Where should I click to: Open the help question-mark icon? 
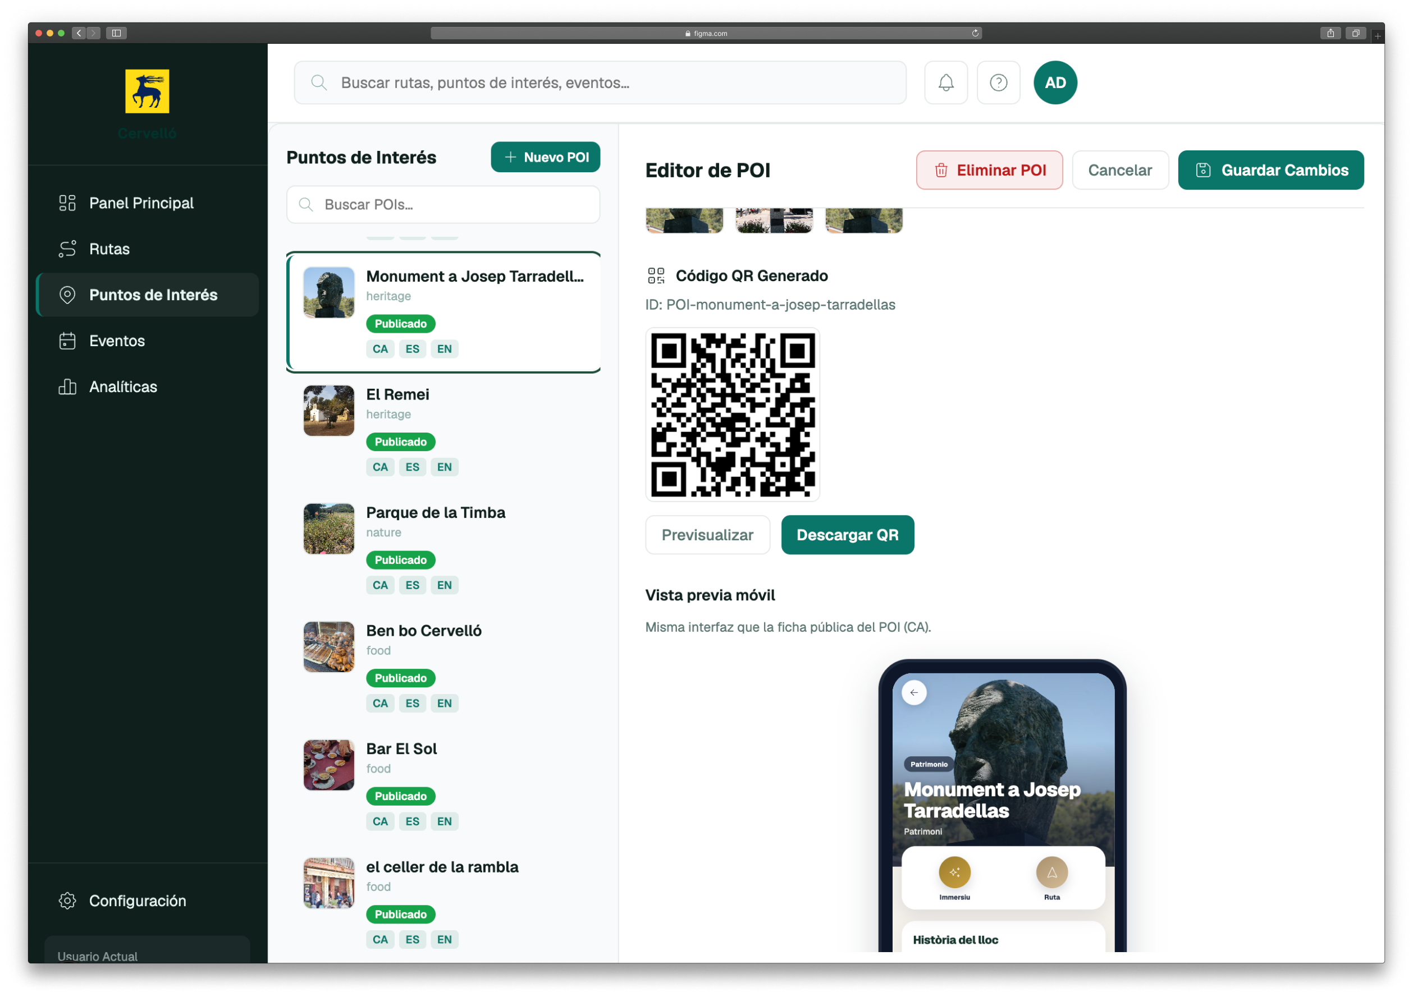[x=998, y=82]
